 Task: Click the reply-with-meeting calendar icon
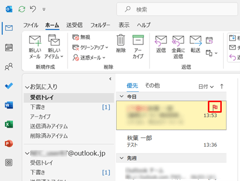coord(209,40)
